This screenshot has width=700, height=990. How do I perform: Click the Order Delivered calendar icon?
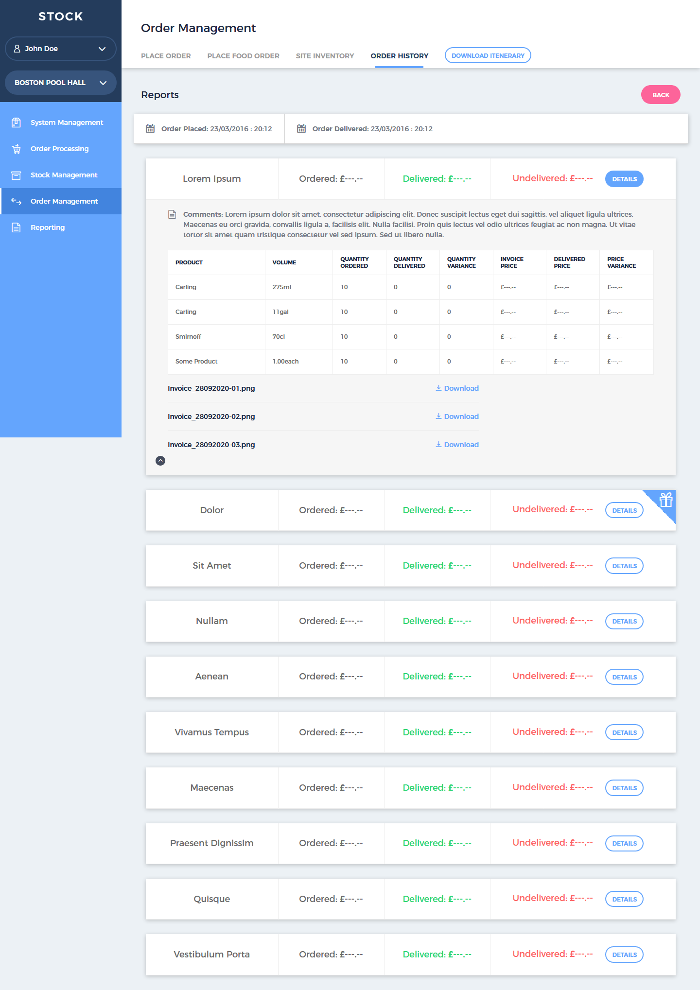tap(301, 129)
